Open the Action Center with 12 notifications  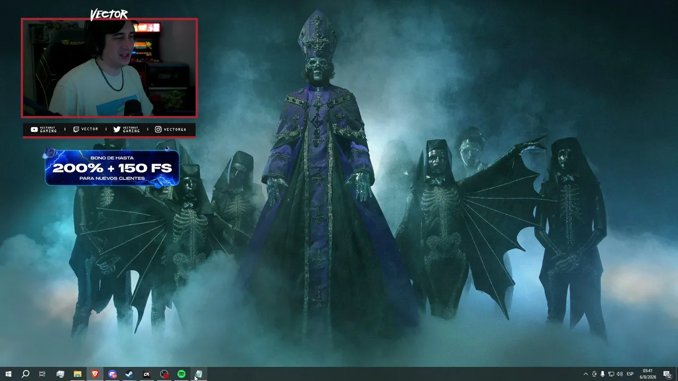coord(667,374)
